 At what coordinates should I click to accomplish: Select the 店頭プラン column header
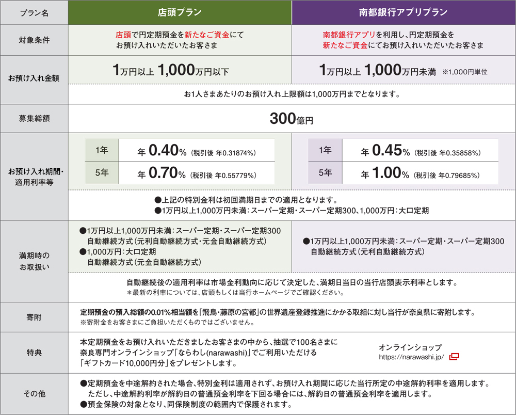[x=181, y=12]
